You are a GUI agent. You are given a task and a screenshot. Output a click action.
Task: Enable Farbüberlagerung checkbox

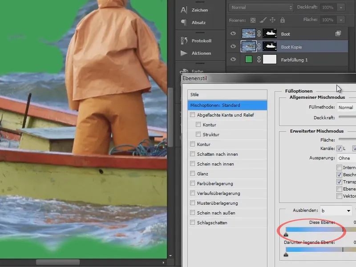tap(193, 183)
